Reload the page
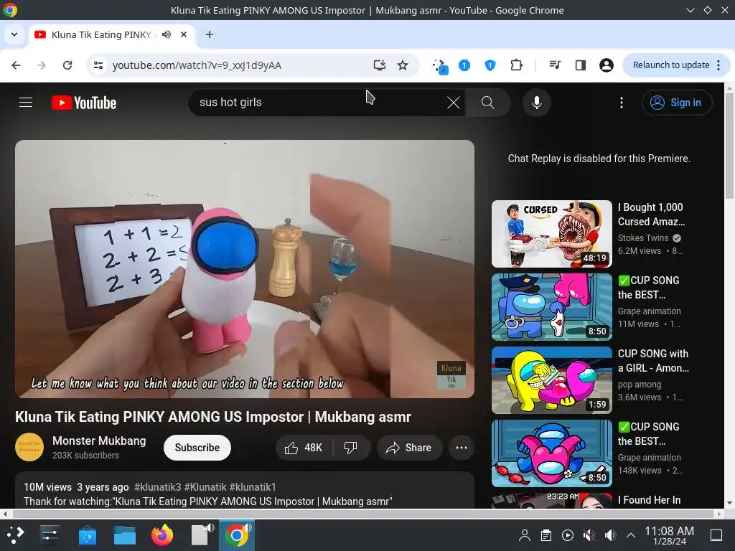Screen dimensions: 735x551 pyautogui.click(x=67, y=65)
